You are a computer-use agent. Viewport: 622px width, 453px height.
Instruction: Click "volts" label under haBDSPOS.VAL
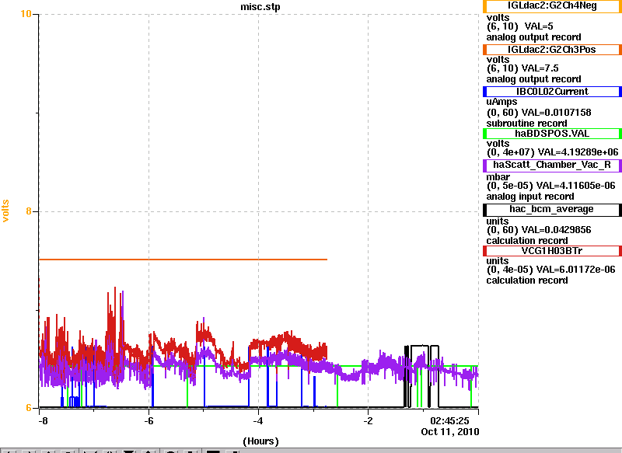(x=498, y=144)
